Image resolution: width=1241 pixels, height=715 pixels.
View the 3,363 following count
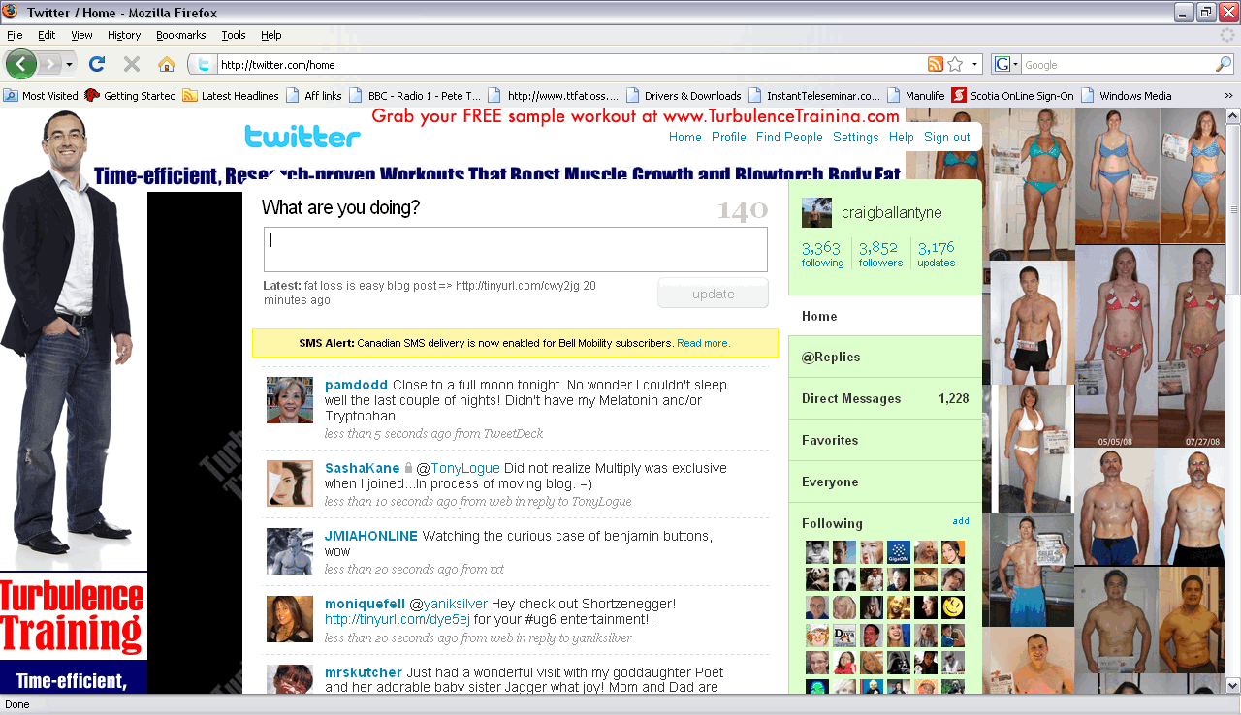click(822, 254)
